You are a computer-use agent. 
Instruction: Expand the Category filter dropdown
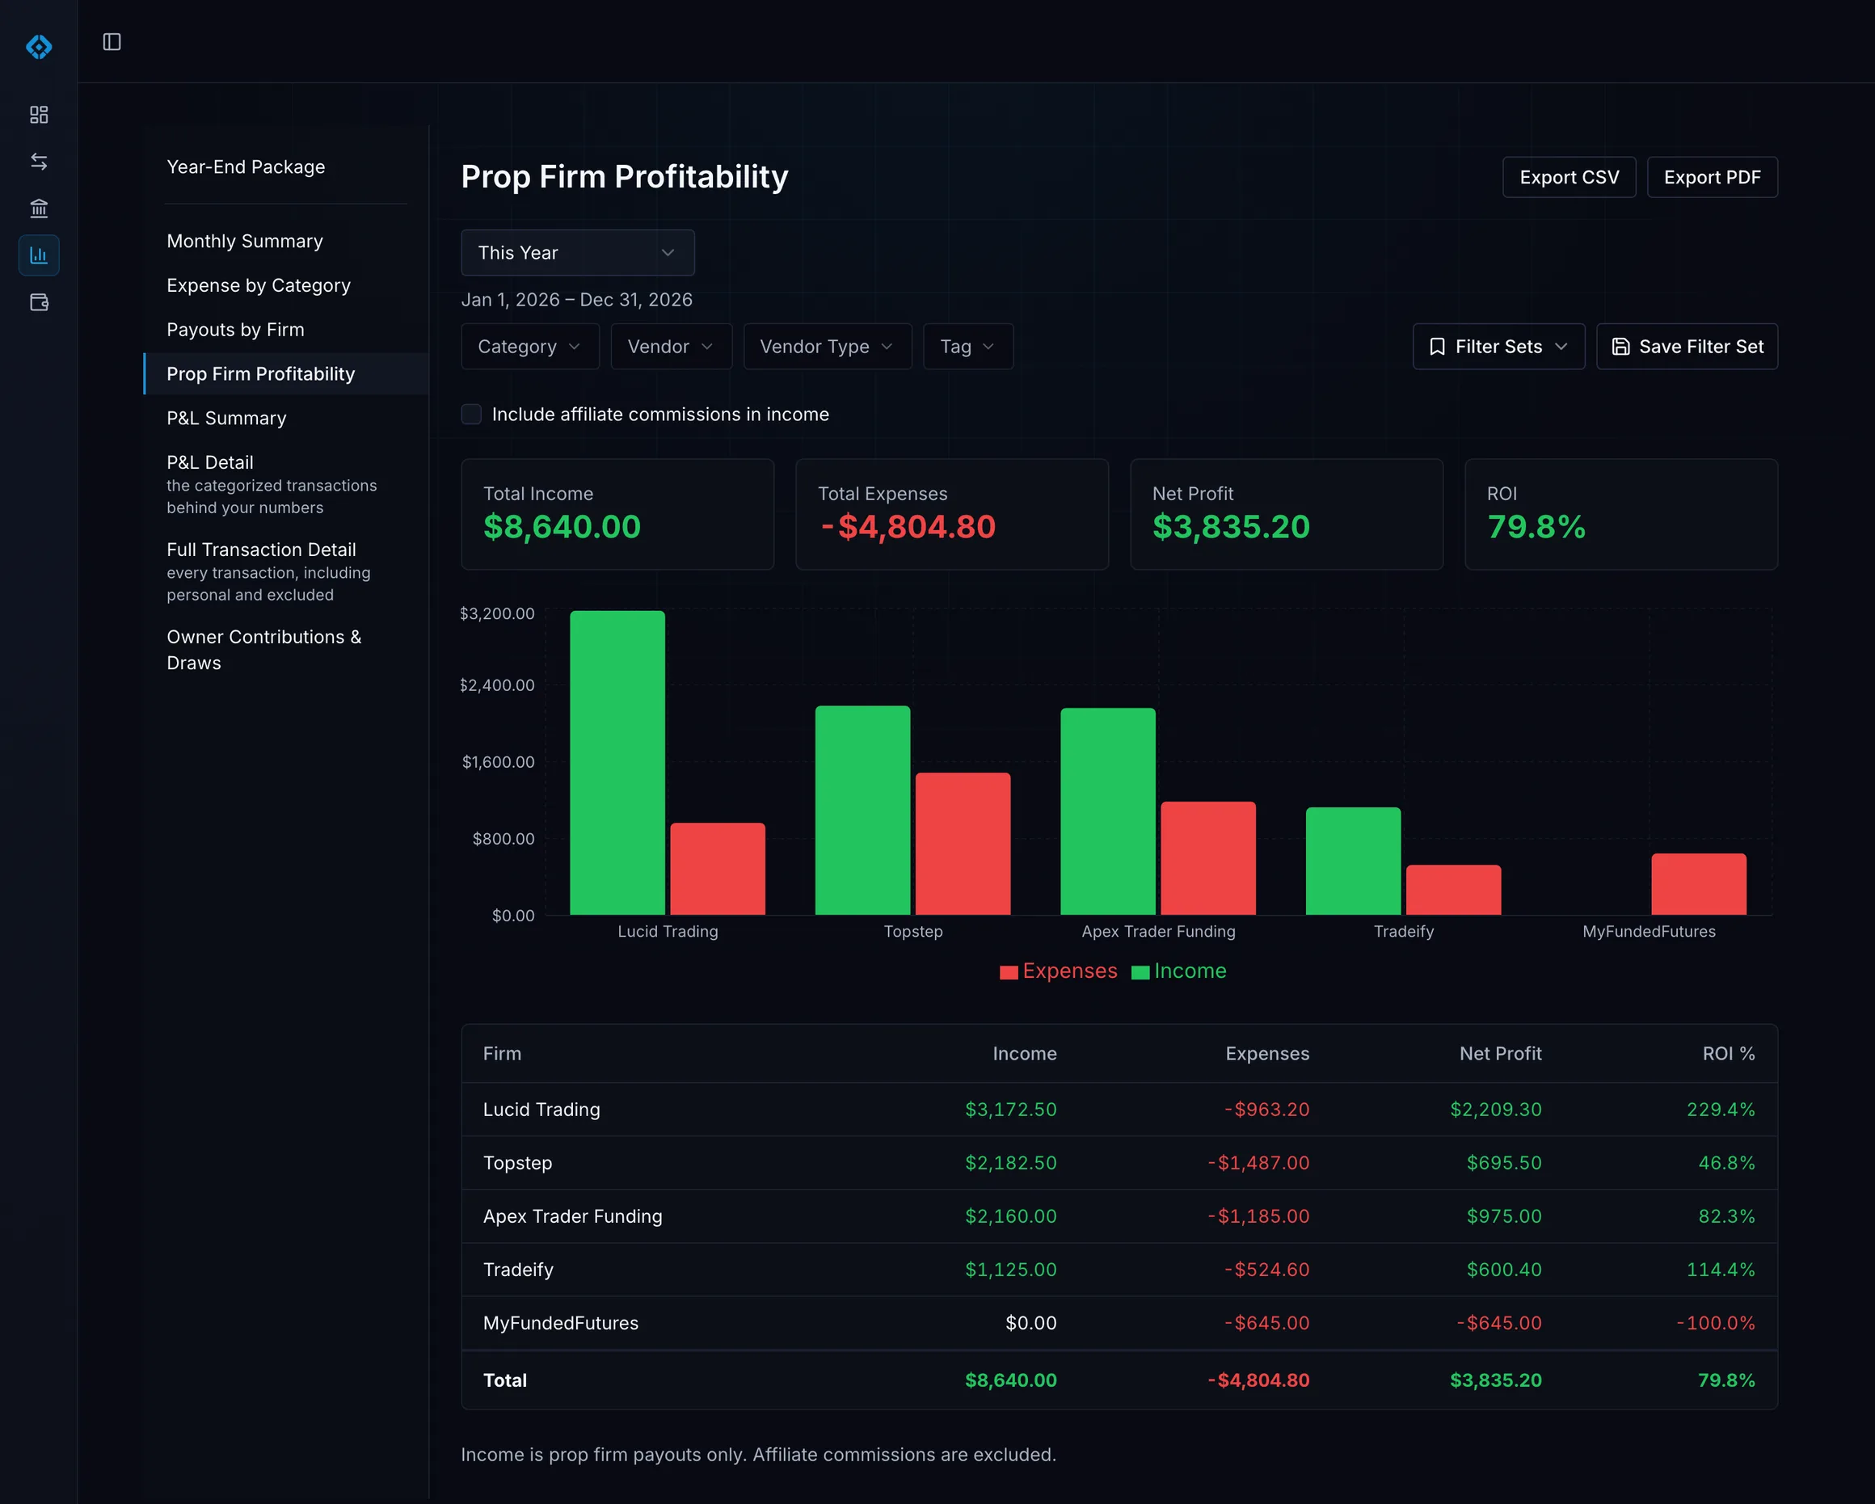click(529, 346)
